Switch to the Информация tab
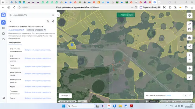Viewport: 195px width, 109px height. coord(15,42)
